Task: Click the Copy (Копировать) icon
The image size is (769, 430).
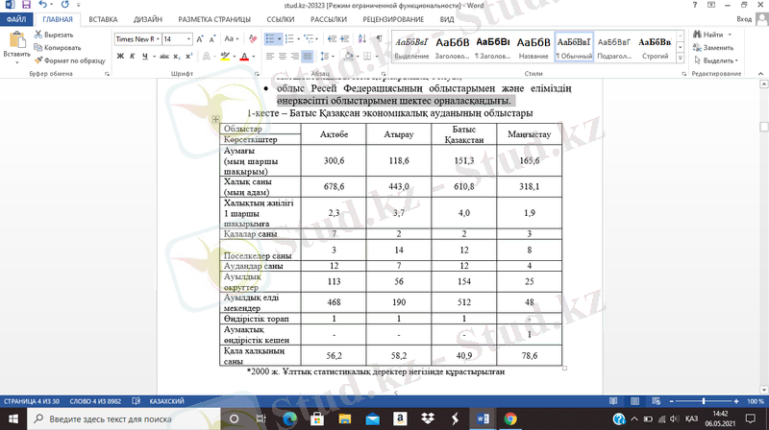Action: (x=38, y=46)
